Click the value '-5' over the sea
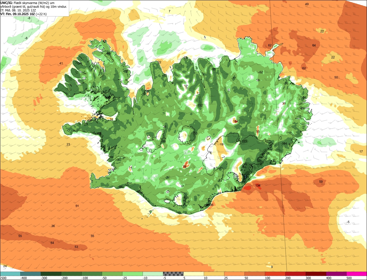Viewport: 367px width, 280px height. pos(348,222)
